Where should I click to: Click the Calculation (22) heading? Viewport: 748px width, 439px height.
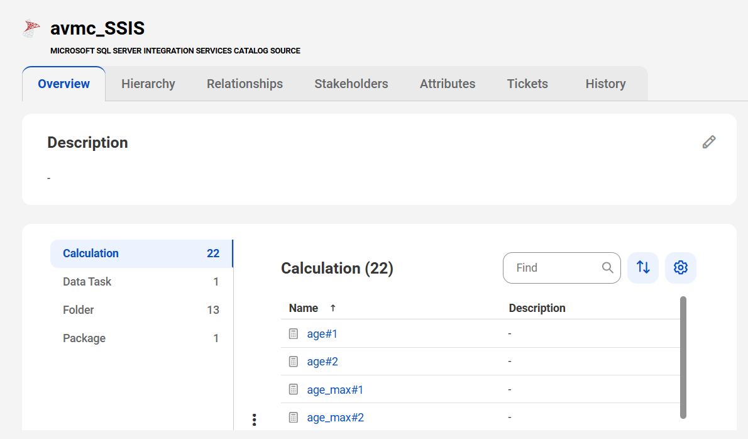coord(337,268)
